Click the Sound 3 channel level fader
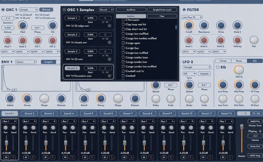Image resolution: width=263 pixels, height=162 pixels. tap(46, 143)
